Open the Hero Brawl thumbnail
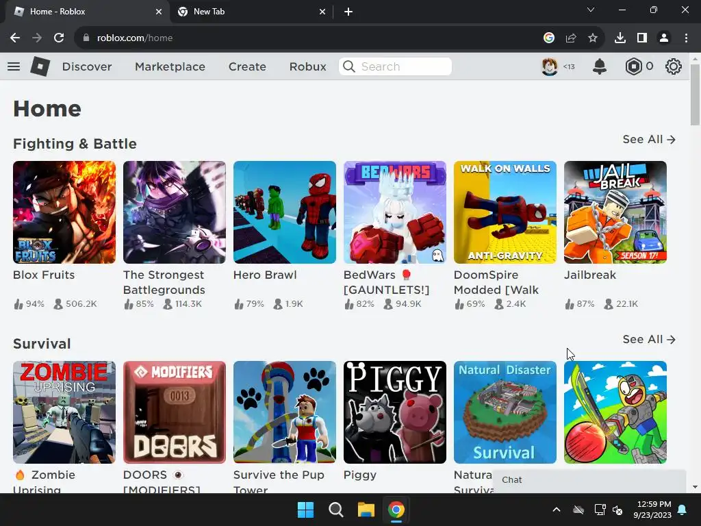 285,212
